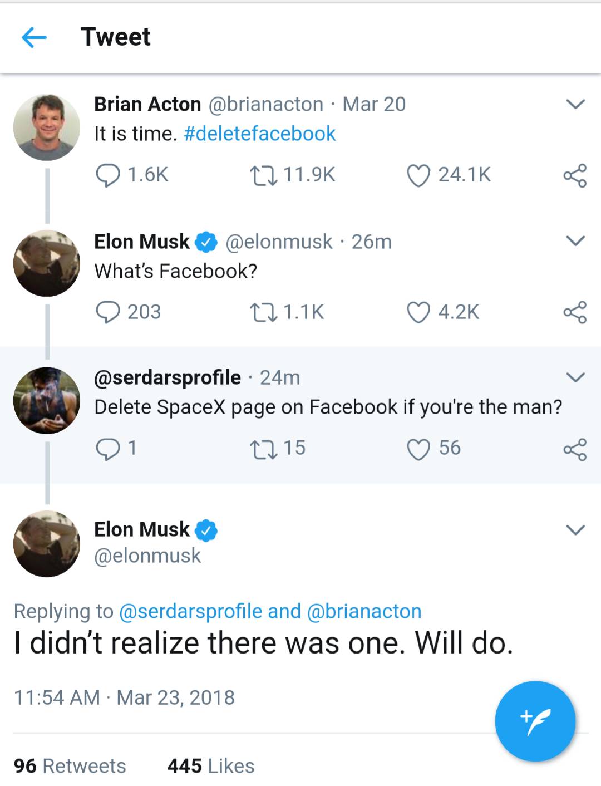Open Elon Musk's profile avatar
Screen dimensions: 601x786
[x=47, y=262]
